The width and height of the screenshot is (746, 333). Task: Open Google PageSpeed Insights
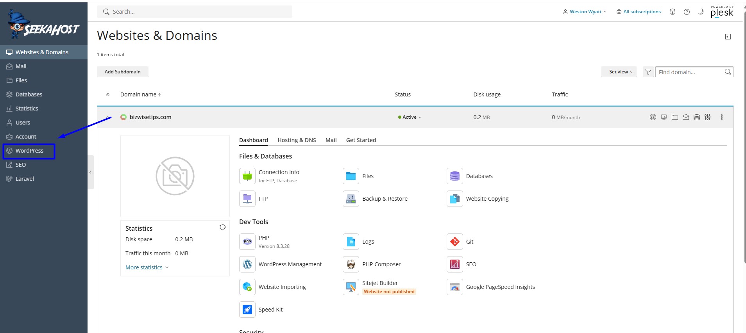(491, 287)
